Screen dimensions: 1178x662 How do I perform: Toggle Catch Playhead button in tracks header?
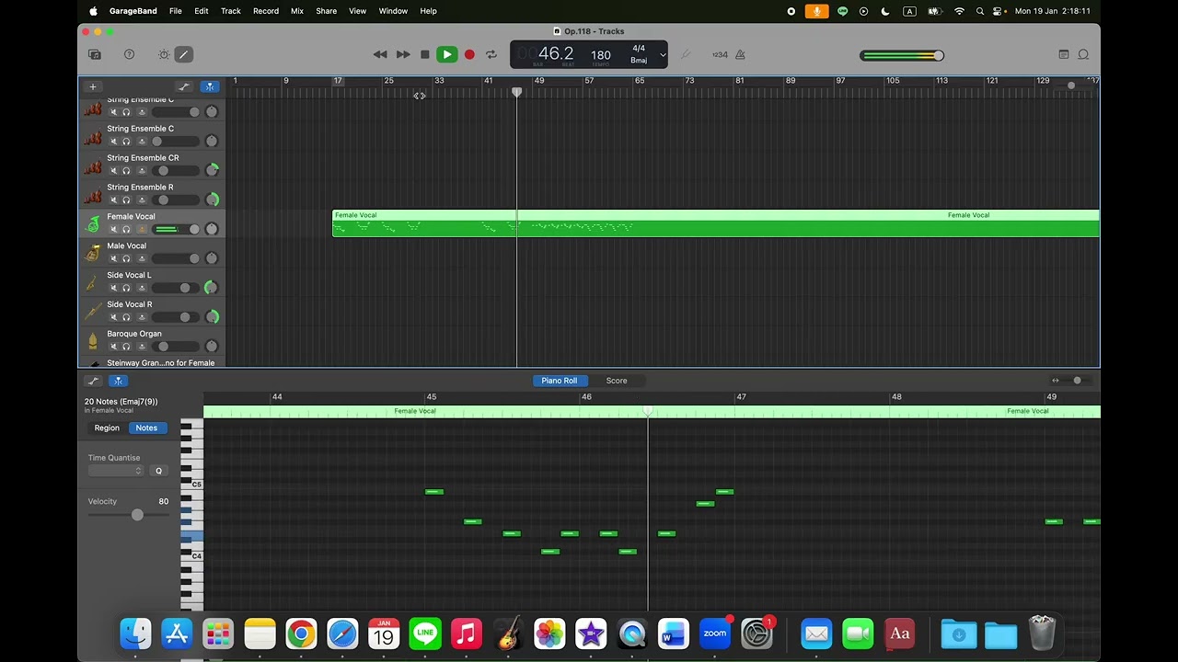tap(210, 86)
